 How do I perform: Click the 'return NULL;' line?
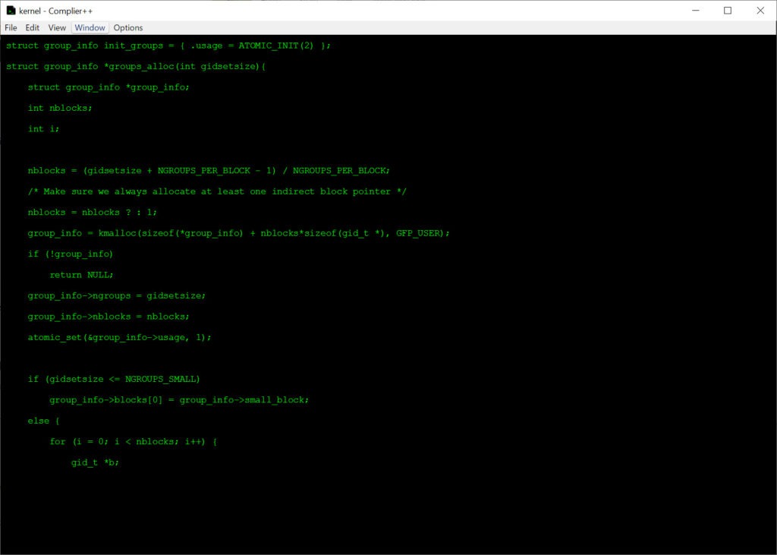tap(81, 275)
